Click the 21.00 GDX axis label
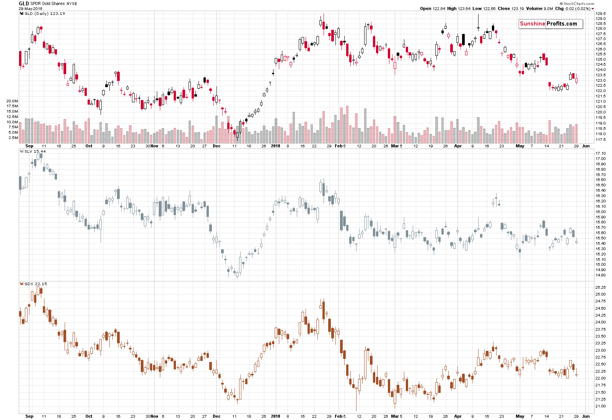Image resolution: width=612 pixels, height=420 pixels. click(600, 406)
